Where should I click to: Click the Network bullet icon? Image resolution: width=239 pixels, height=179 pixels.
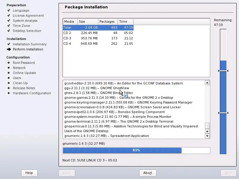click(9, 68)
